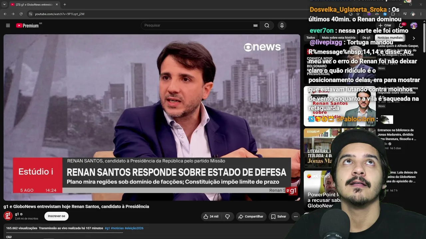This screenshot has width=426, height=239.
Task: Open the g1 channel avatar
Action: point(8,216)
